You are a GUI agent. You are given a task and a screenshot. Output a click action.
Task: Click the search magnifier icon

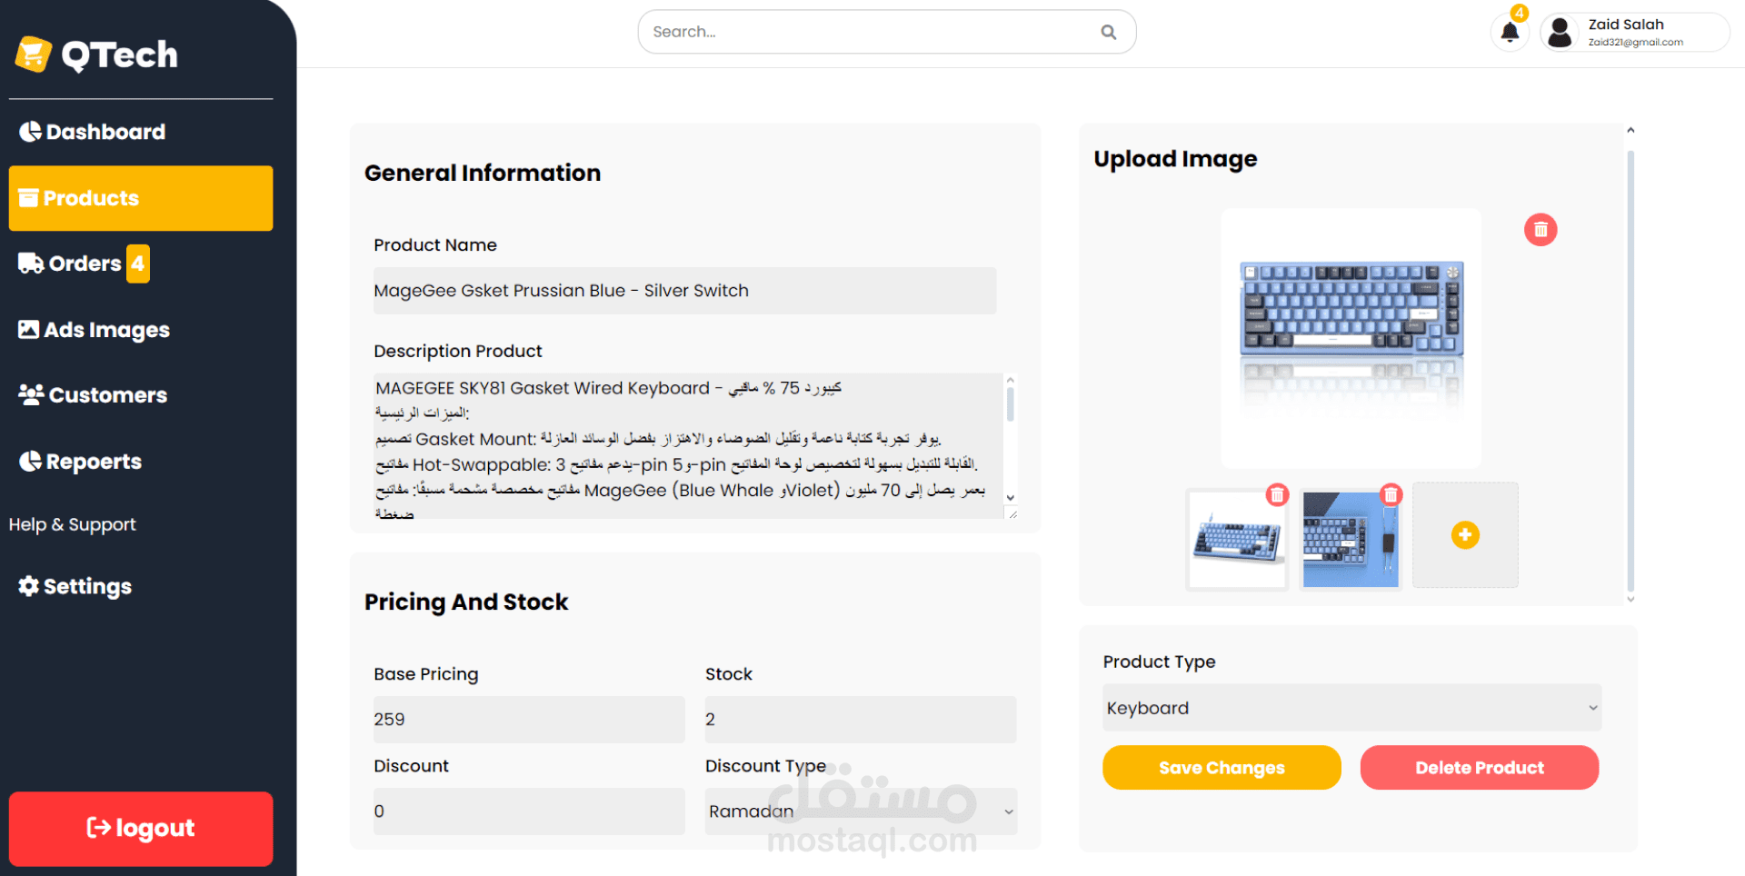[x=1108, y=32]
